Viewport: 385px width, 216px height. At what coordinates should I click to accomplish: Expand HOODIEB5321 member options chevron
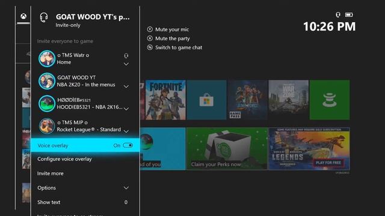pos(126,109)
